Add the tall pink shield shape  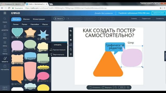point(30,71)
